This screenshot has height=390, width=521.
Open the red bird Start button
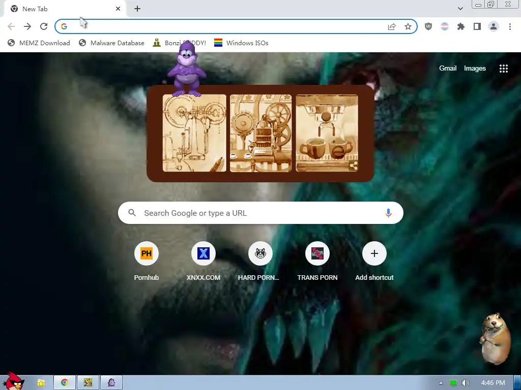point(13,381)
